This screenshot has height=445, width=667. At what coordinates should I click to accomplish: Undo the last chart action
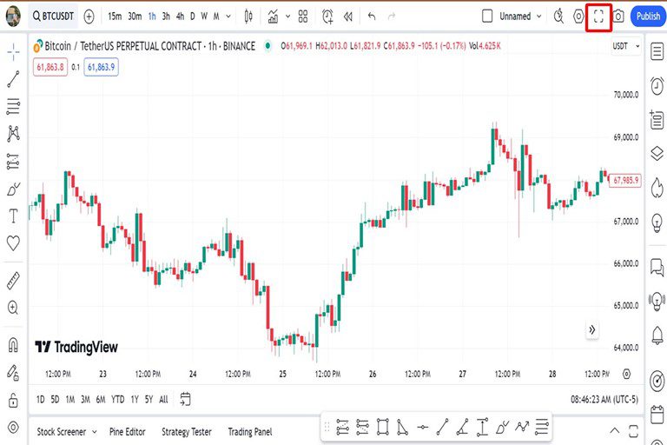[x=372, y=17]
